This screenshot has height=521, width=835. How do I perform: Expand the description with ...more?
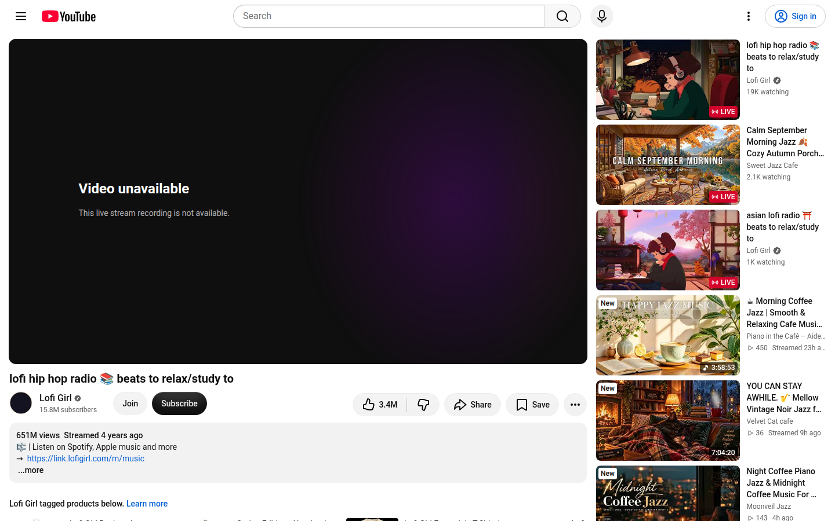(x=31, y=470)
